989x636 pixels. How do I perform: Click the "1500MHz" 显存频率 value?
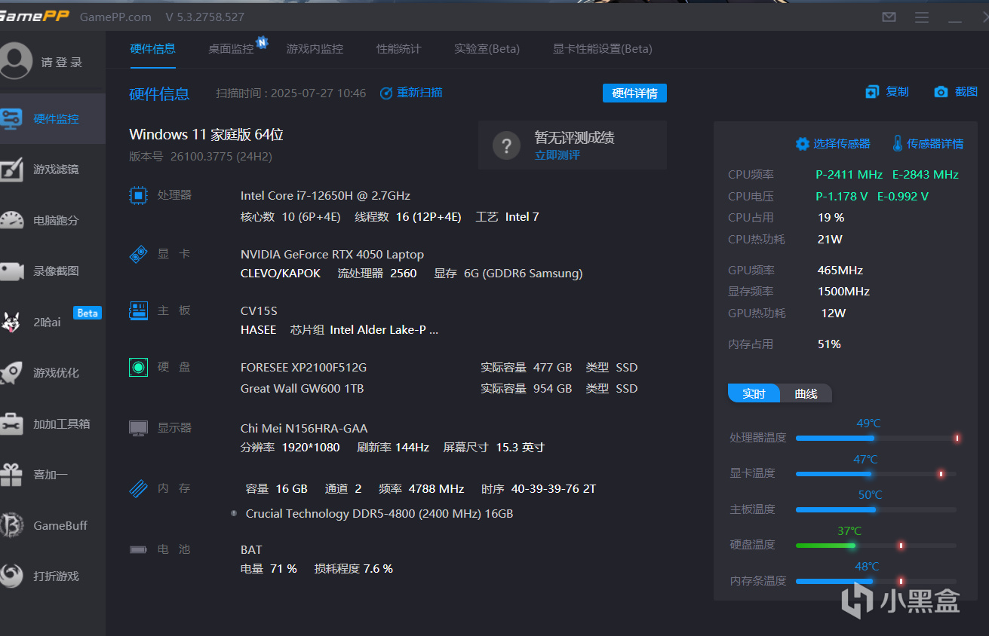(x=843, y=292)
